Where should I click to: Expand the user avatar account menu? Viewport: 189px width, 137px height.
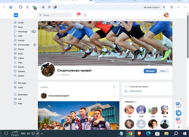pos(167,15)
